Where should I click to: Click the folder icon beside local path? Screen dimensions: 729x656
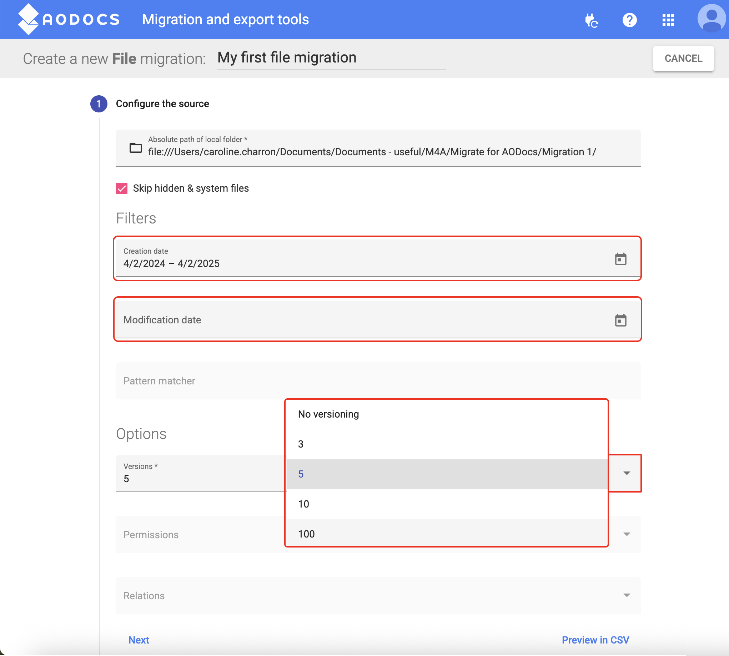[136, 147]
